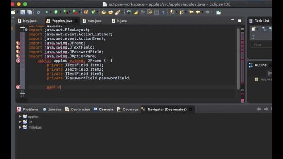Screen dimensions: 283x159
Task: Switch to the boy.java tab
Action: (x=27, y=21)
